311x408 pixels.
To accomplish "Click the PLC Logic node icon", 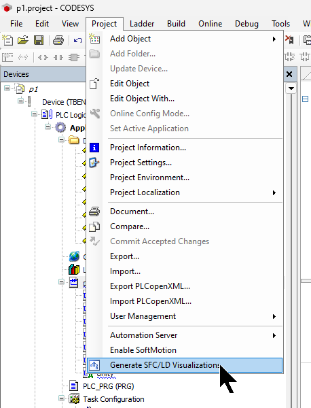I will (48, 114).
